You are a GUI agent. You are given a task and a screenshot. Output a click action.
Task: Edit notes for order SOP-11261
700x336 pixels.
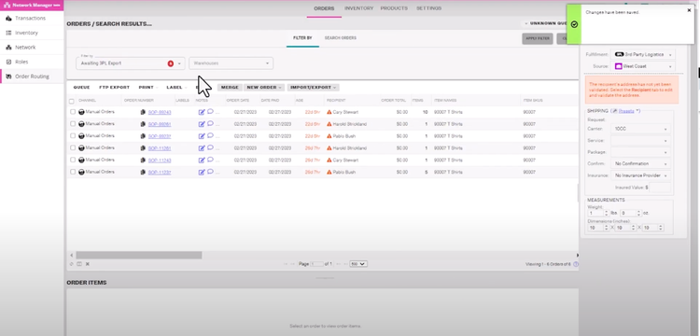(x=202, y=148)
